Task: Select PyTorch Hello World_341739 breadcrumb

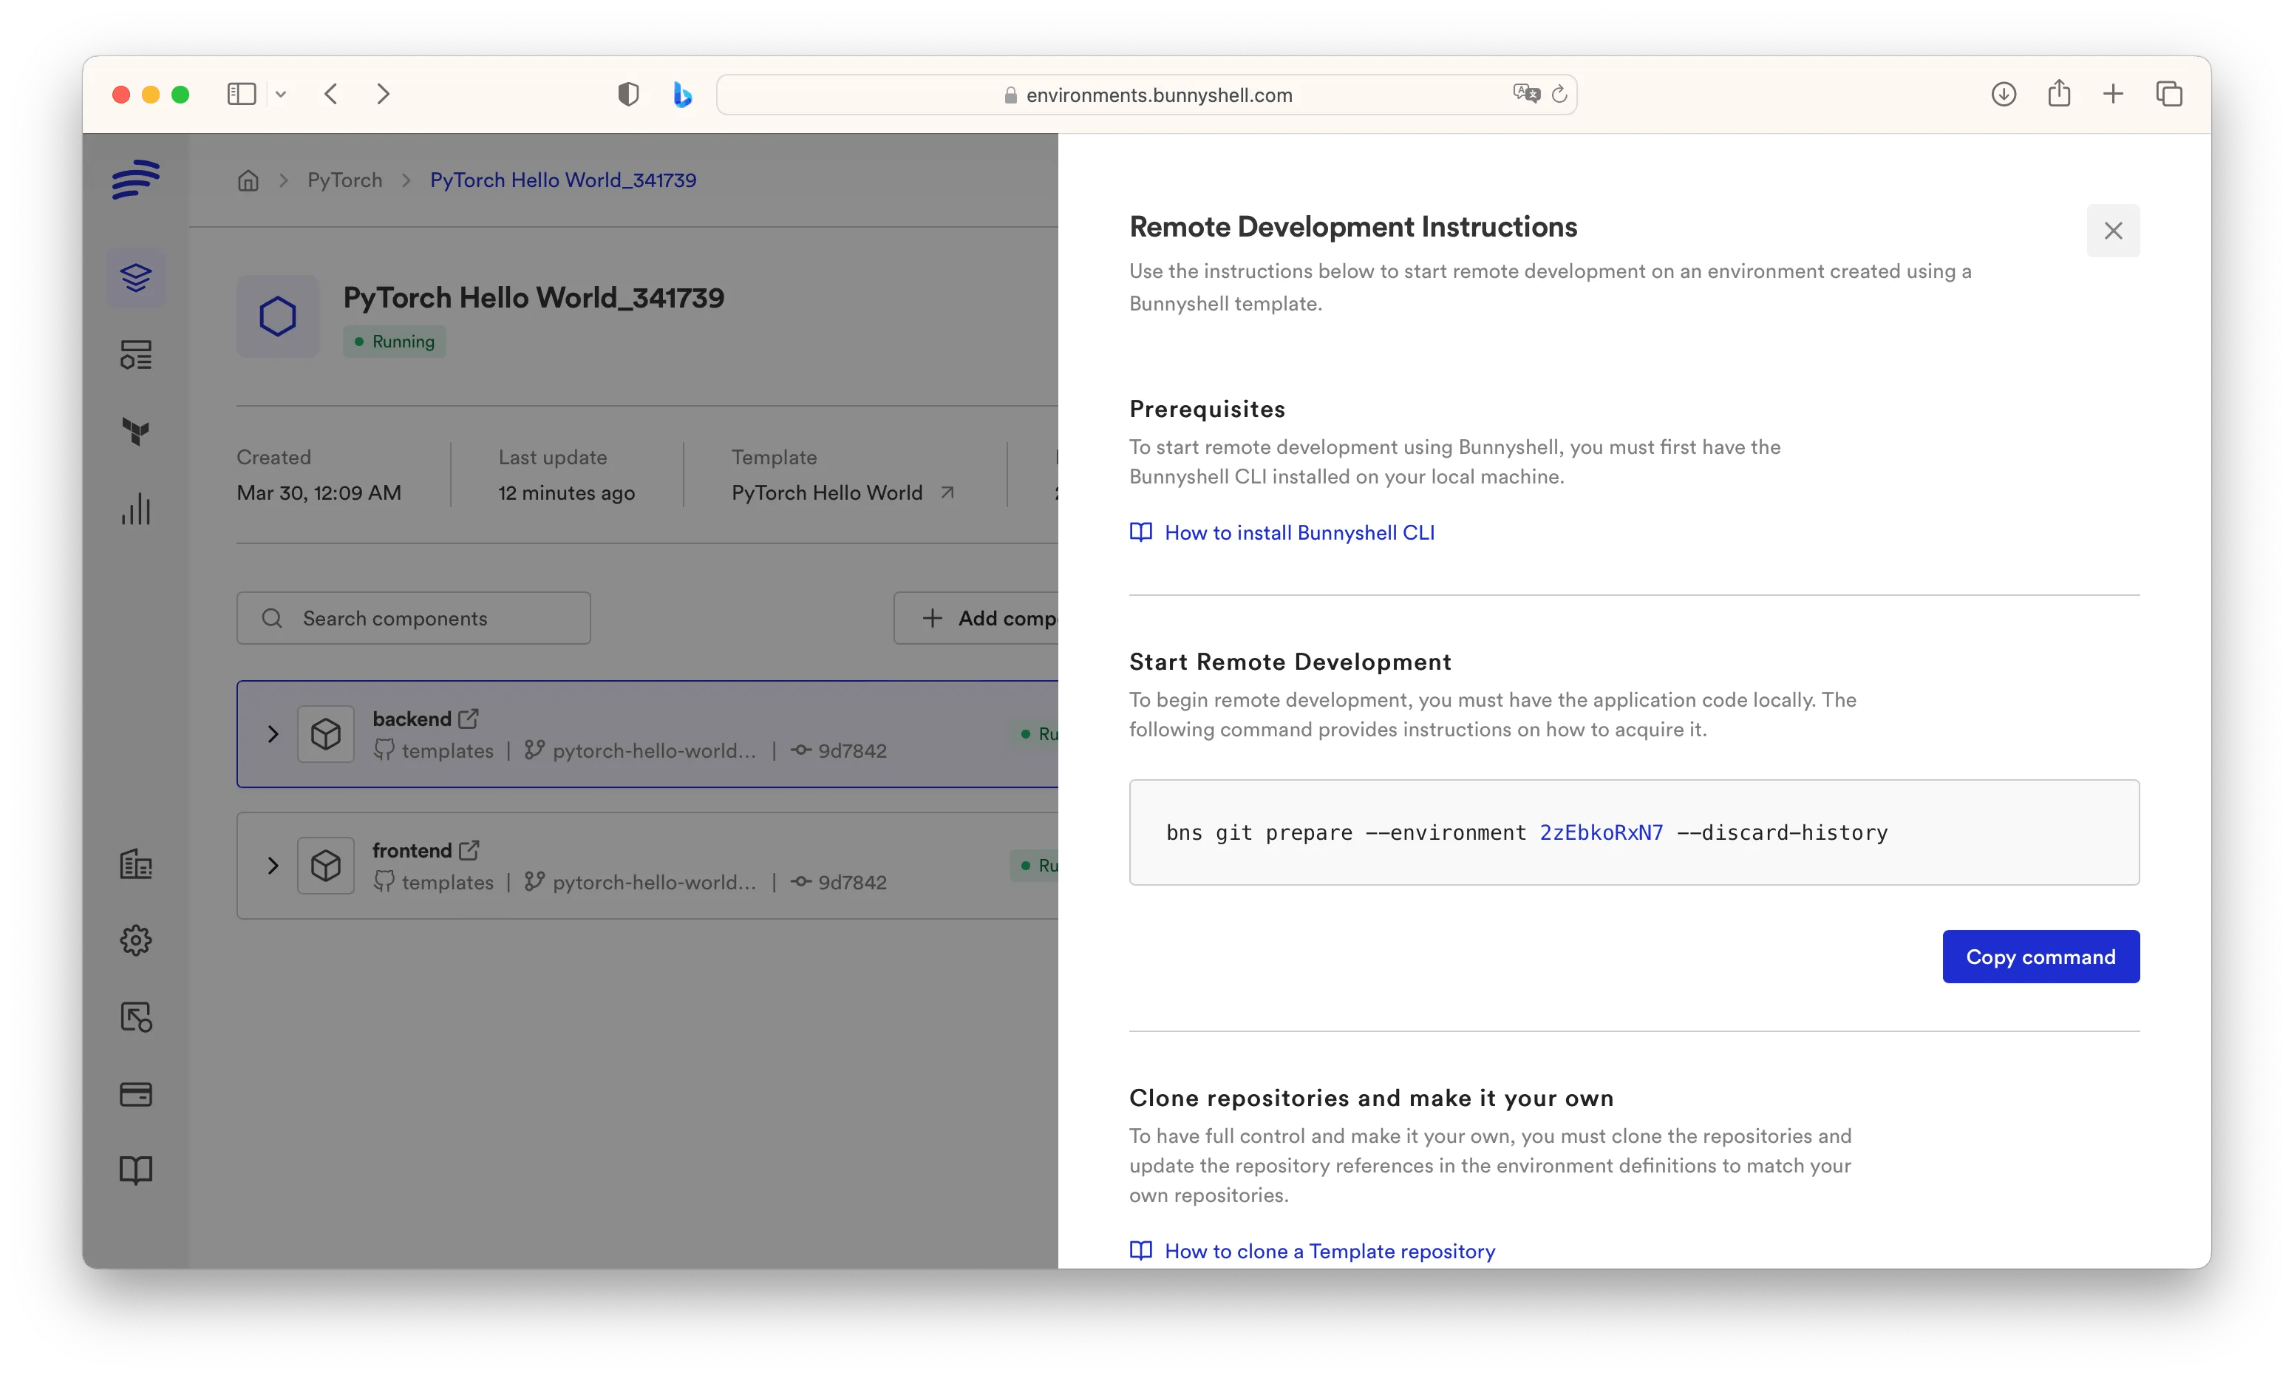Action: (562, 180)
